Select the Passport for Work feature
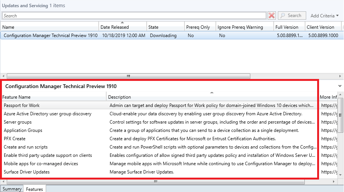The width and height of the screenshot is (344, 192). (22, 105)
